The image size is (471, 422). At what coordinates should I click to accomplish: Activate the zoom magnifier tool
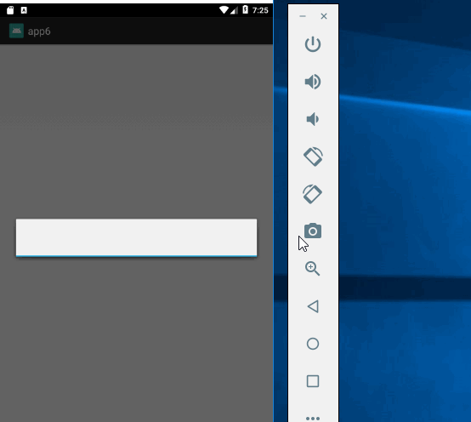click(x=312, y=269)
